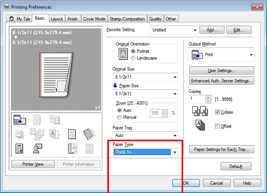This screenshot has height=193, width=267.
Task: Go to Stamp/Composition tab
Action: (x=127, y=19)
